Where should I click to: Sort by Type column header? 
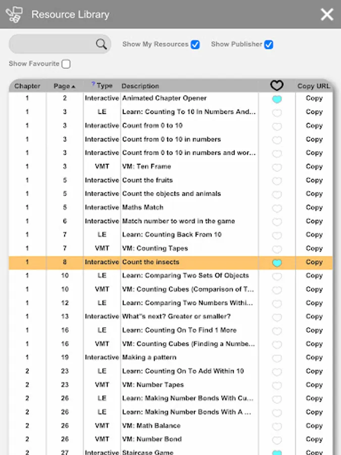pos(105,86)
